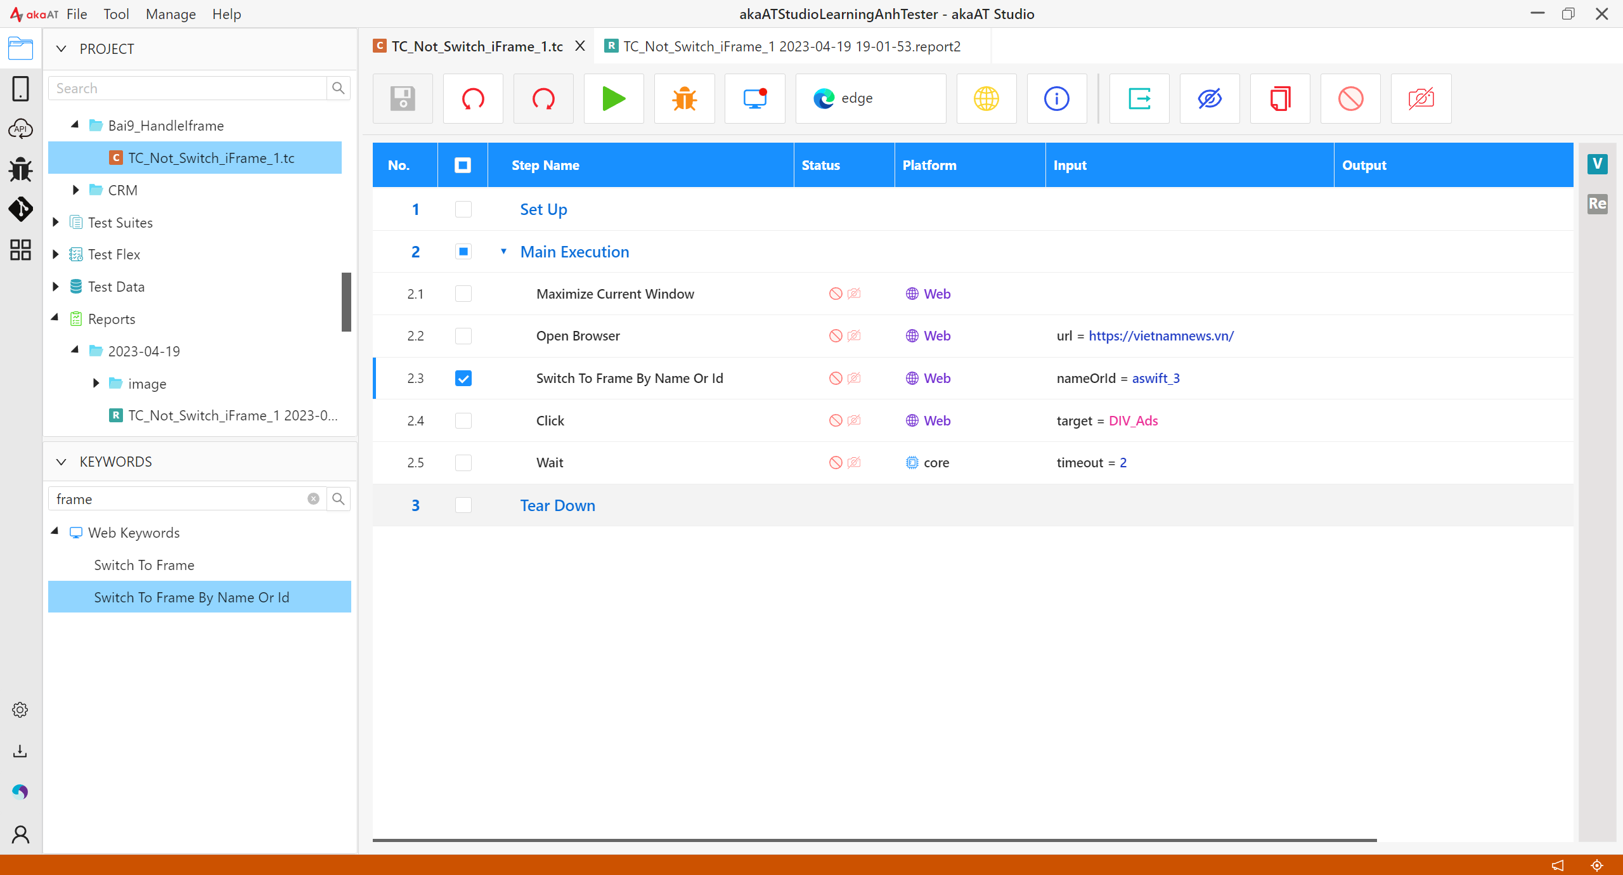1623x875 pixels.
Task: Click the yellow globe toolbar icon
Action: point(986,98)
